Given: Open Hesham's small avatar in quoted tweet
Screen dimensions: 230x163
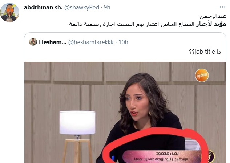Looking at the screenshot, I should pos(33,42).
